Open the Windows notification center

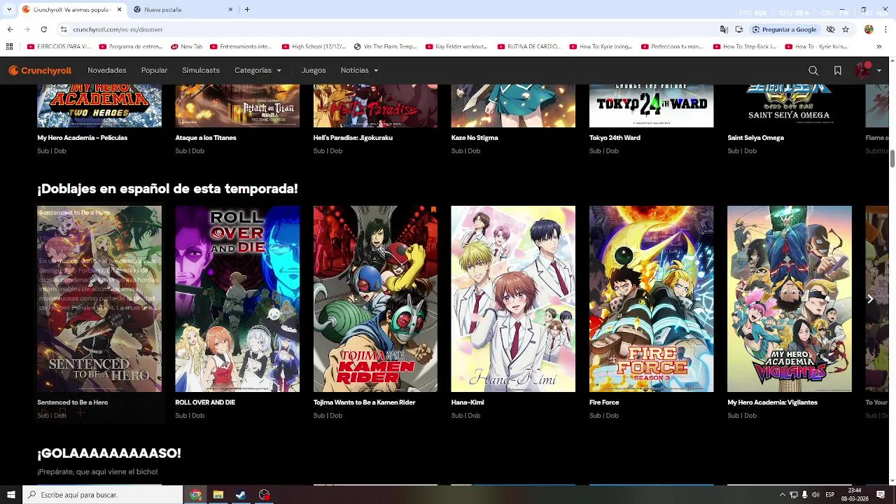pyautogui.click(x=881, y=495)
